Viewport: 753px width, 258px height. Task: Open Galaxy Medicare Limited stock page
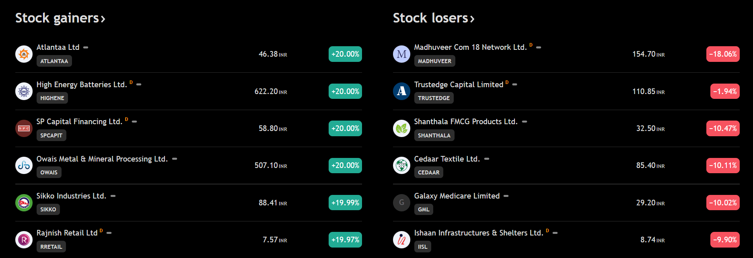coord(457,196)
